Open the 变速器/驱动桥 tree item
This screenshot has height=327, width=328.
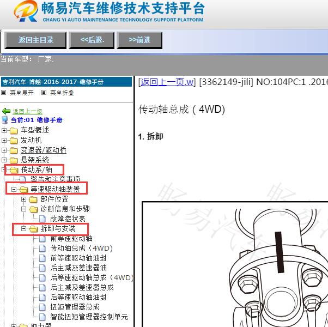coord(44,150)
